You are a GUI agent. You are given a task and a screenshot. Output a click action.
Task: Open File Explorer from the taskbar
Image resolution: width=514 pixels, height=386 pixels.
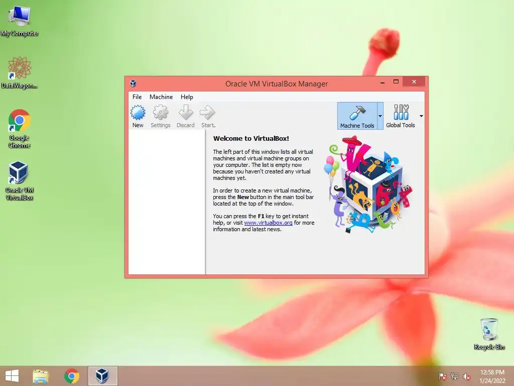(41, 376)
